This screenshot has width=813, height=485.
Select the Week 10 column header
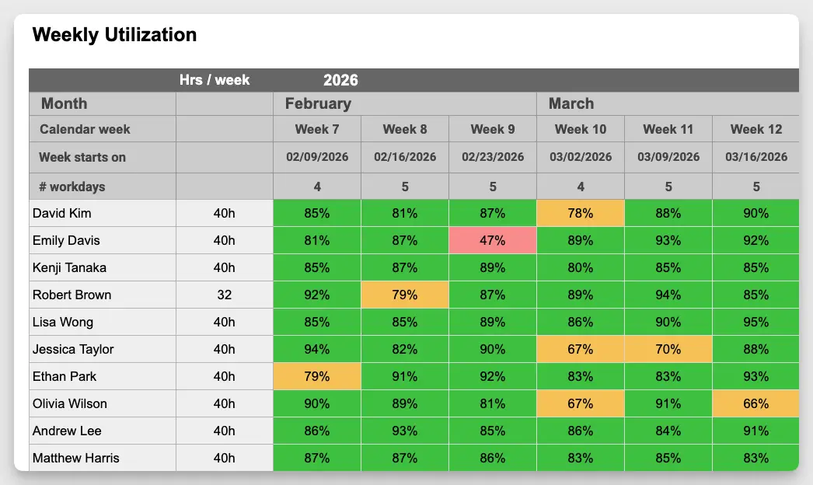click(x=580, y=129)
